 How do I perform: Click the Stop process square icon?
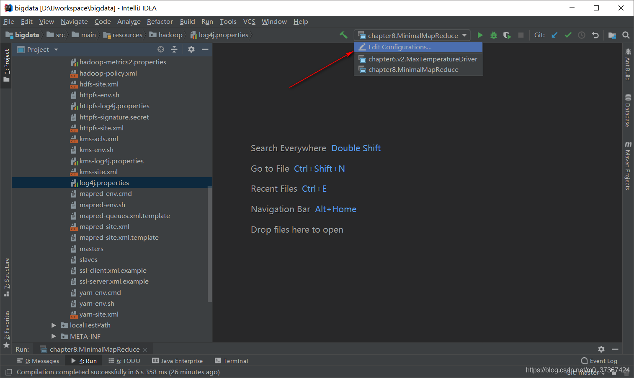[521, 35]
